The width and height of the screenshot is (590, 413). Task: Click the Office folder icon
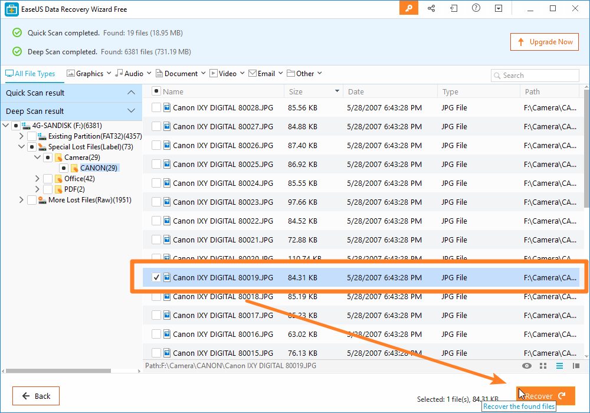[58, 179]
